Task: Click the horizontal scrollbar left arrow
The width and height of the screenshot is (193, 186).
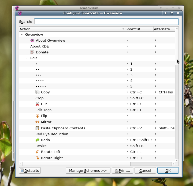Action: [21, 164]
